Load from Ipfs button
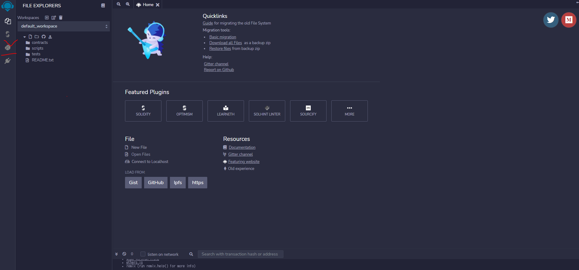 (178, 183)
